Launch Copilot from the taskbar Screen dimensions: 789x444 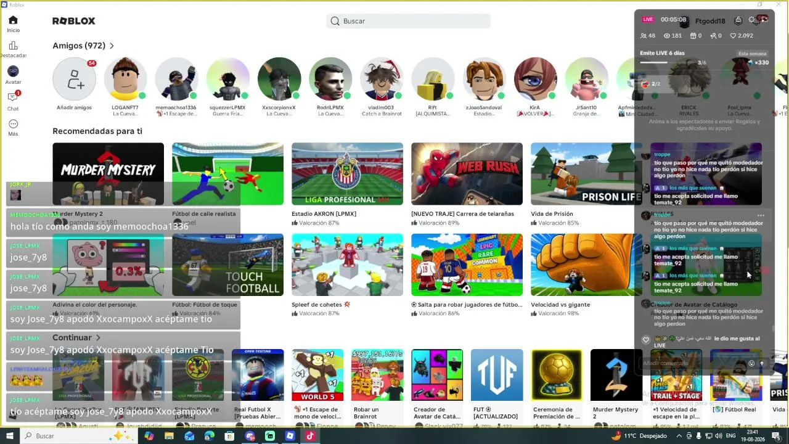[x=149, y=436]
